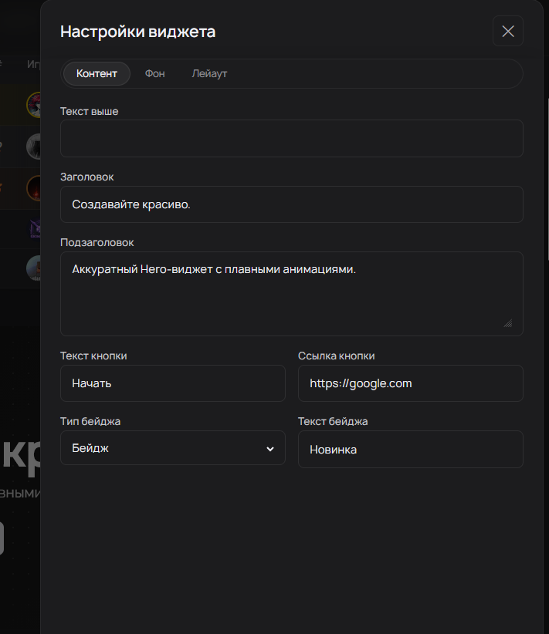Edit the Текст бейджа field with 'Новинка'
This screenshot has height=634, width=549.
pos(410,449)
